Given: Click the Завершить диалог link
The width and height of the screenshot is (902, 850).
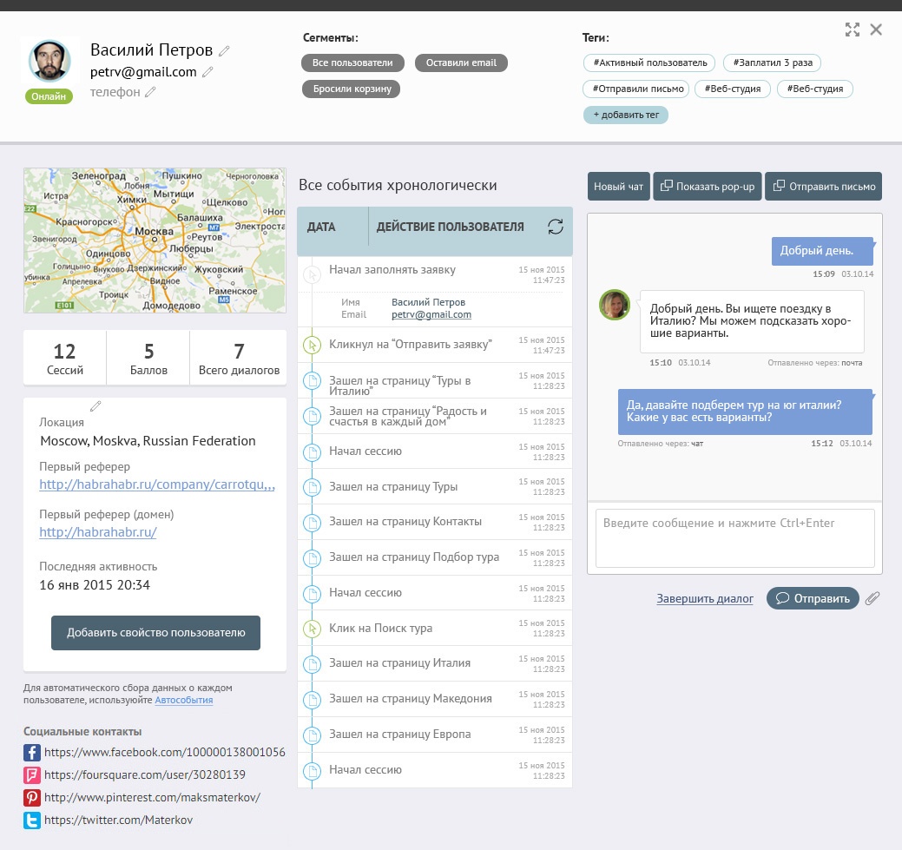Looking at the screenshot, I should tap(705, 598).
